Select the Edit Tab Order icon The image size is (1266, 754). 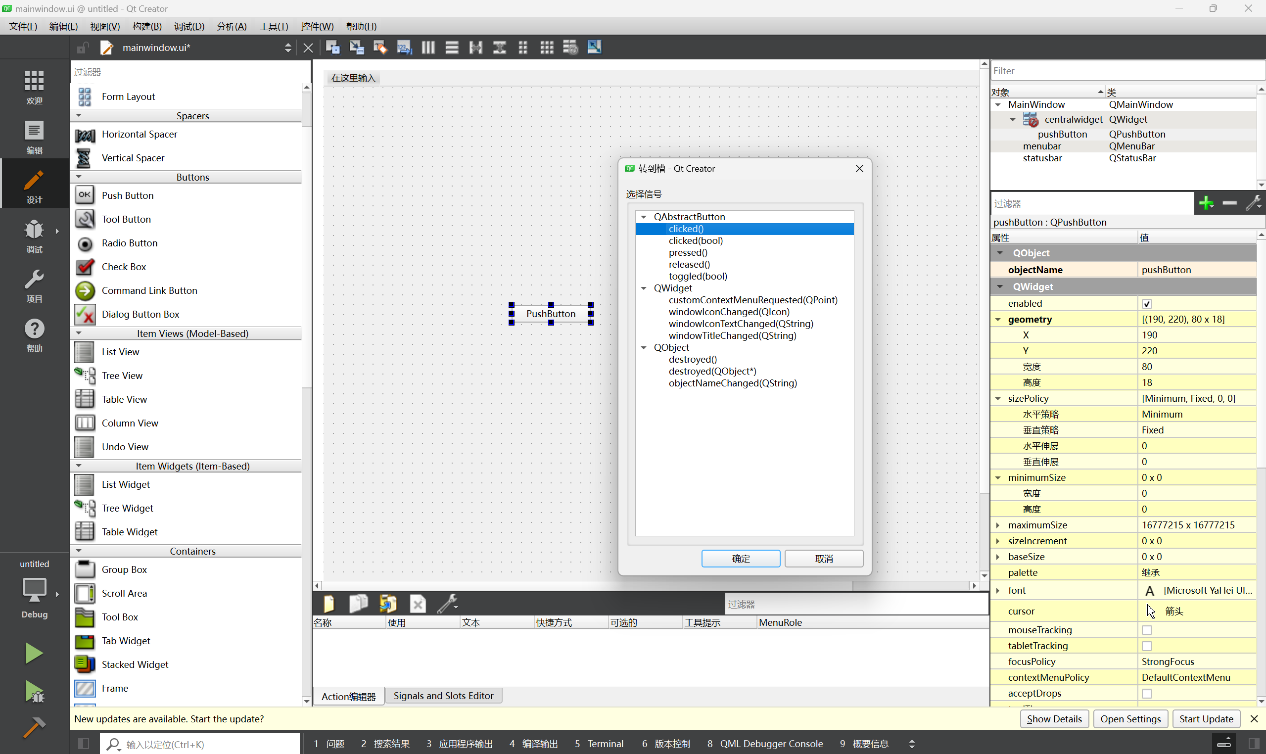tap(404, 48)
